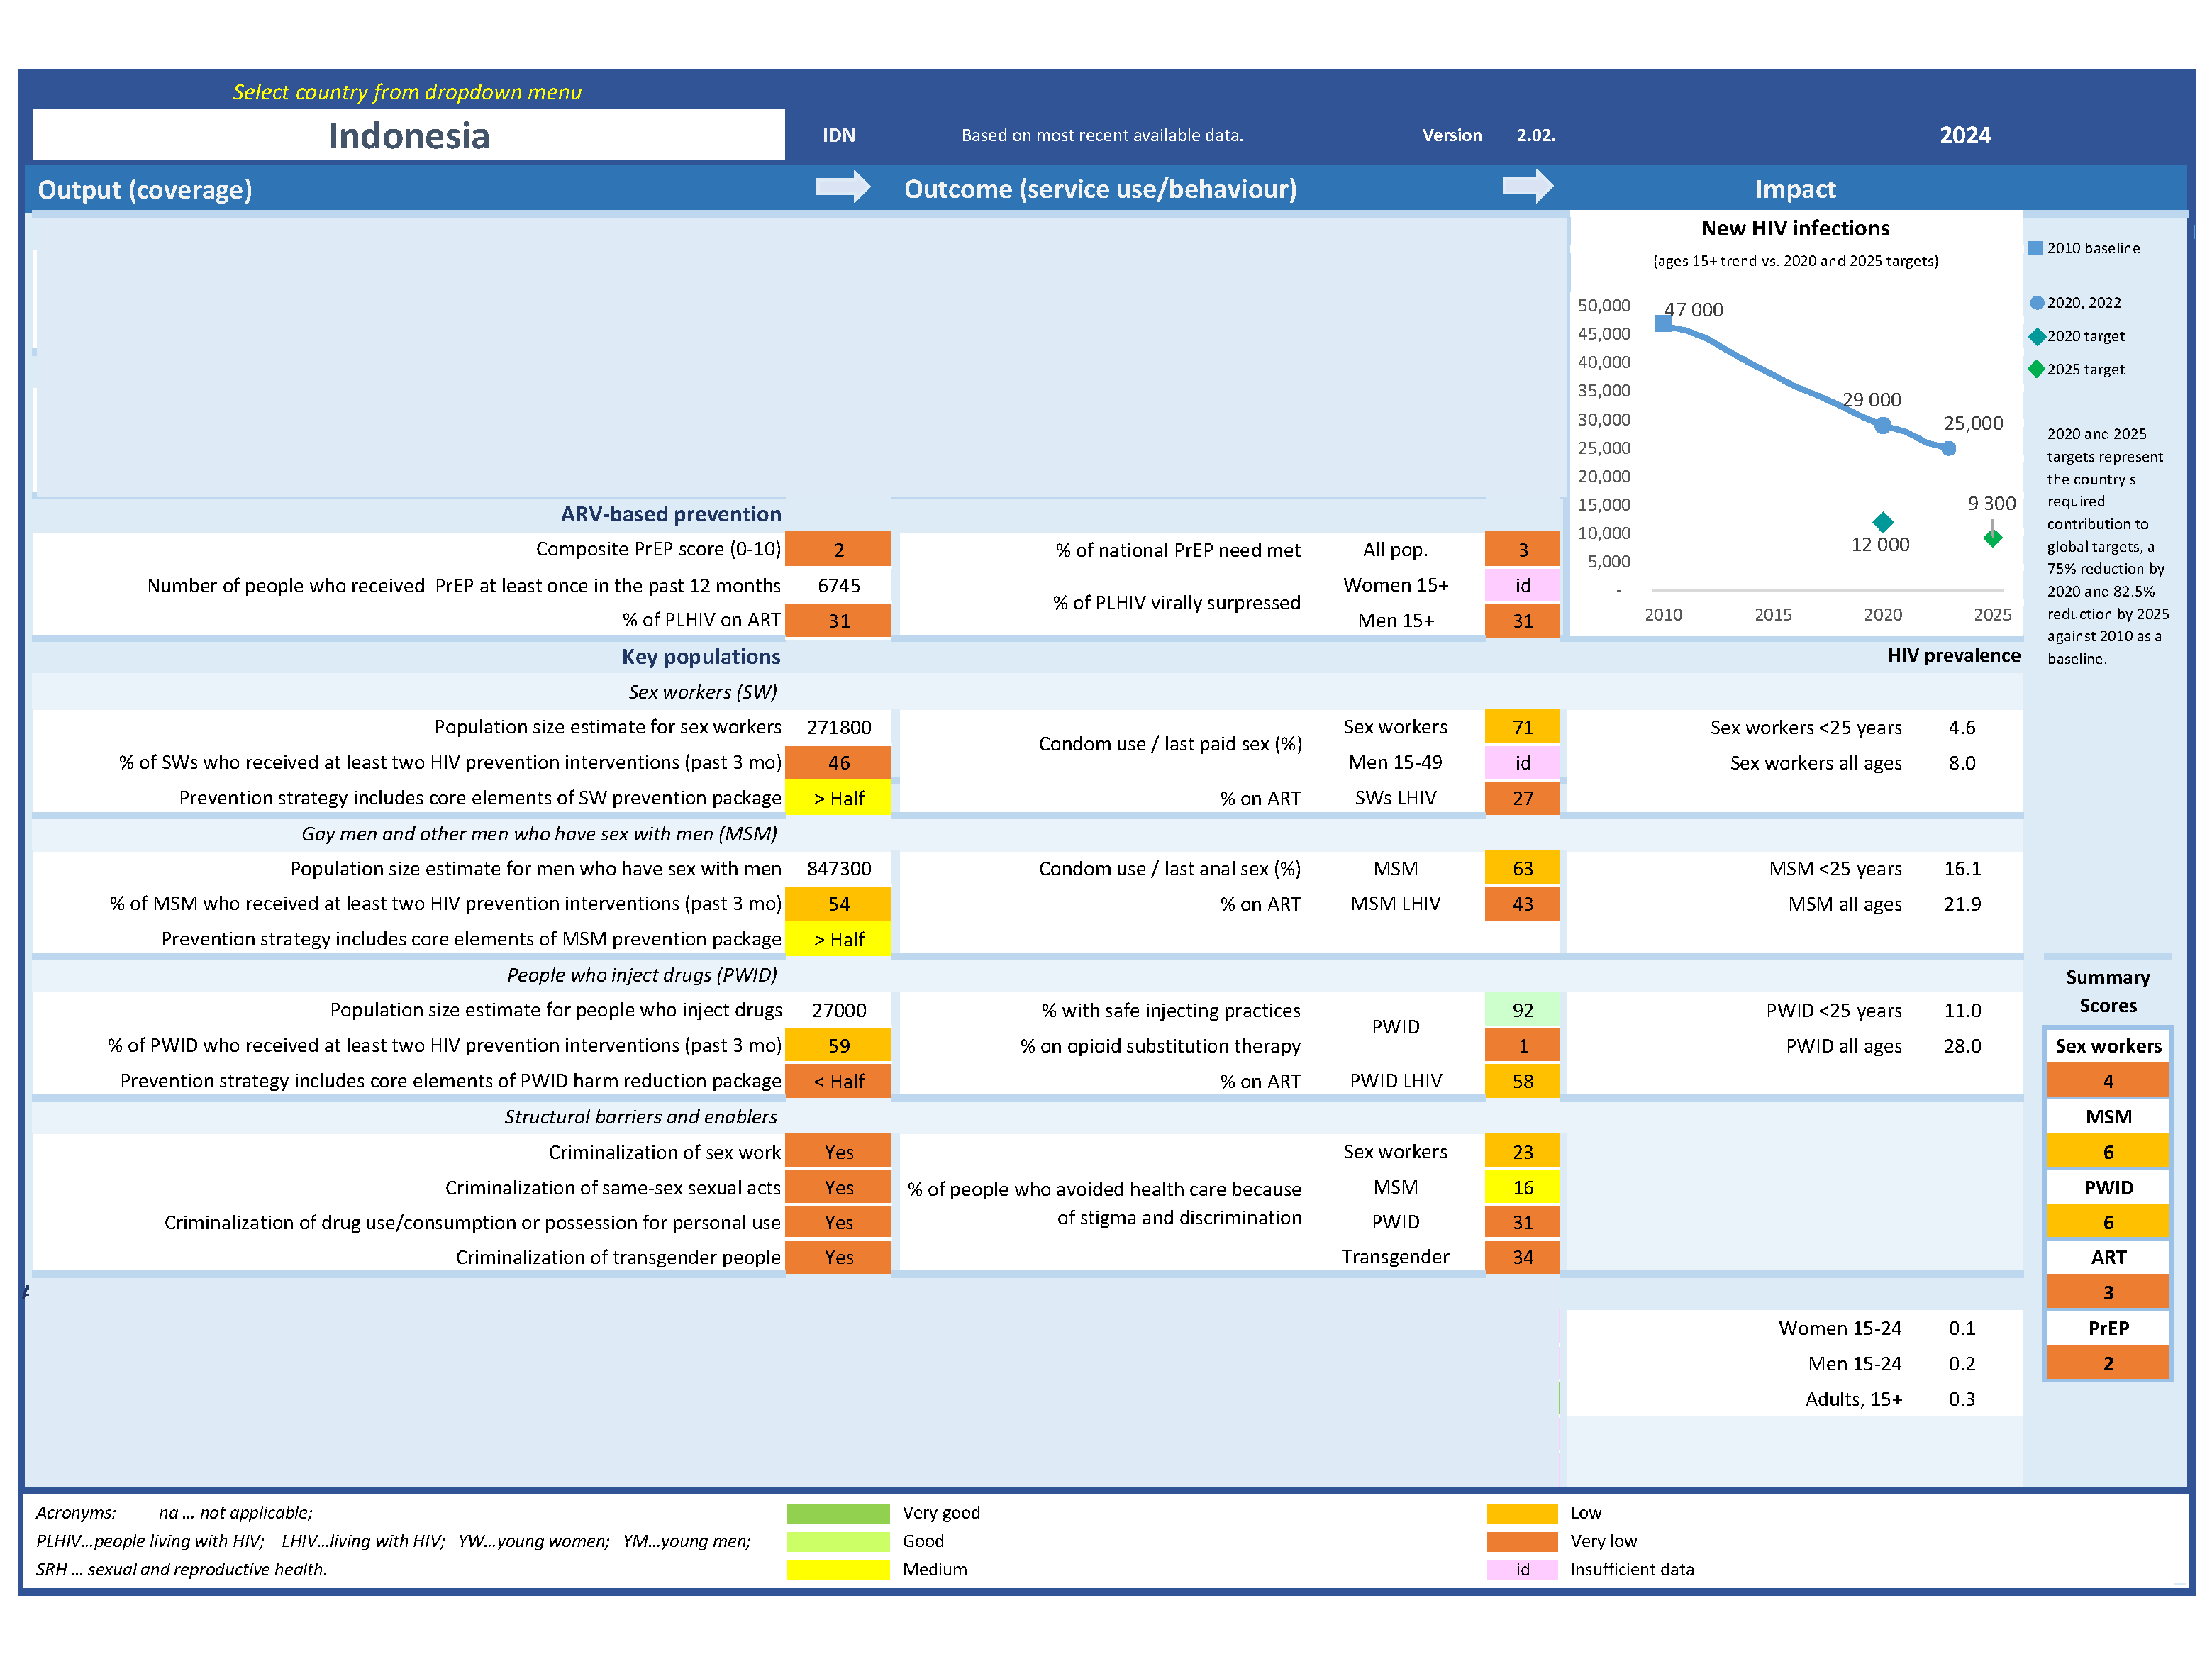Image resolution: width=2212 pixels, height=1659 pixels.
Task: Select the % of PLHIV on ART output value 31
Action: point(838,621)
